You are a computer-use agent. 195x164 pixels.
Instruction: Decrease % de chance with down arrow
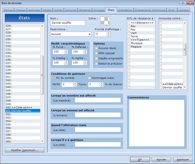[x=101, y=86]
